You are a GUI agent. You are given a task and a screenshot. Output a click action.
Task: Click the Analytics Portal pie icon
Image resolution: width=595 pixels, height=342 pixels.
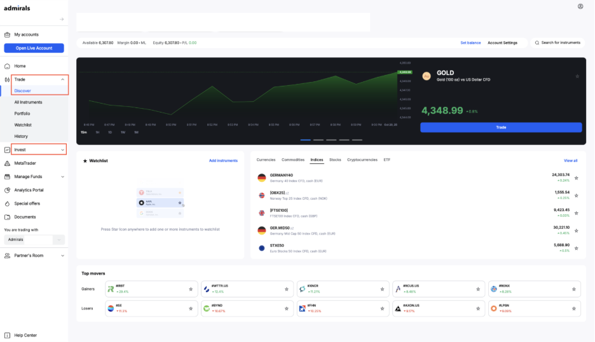point(7,190)
